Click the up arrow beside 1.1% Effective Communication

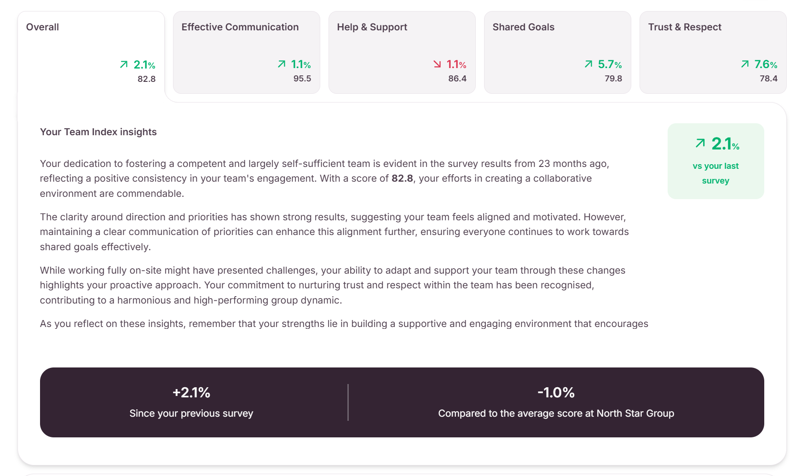click(x=282, y=64)
